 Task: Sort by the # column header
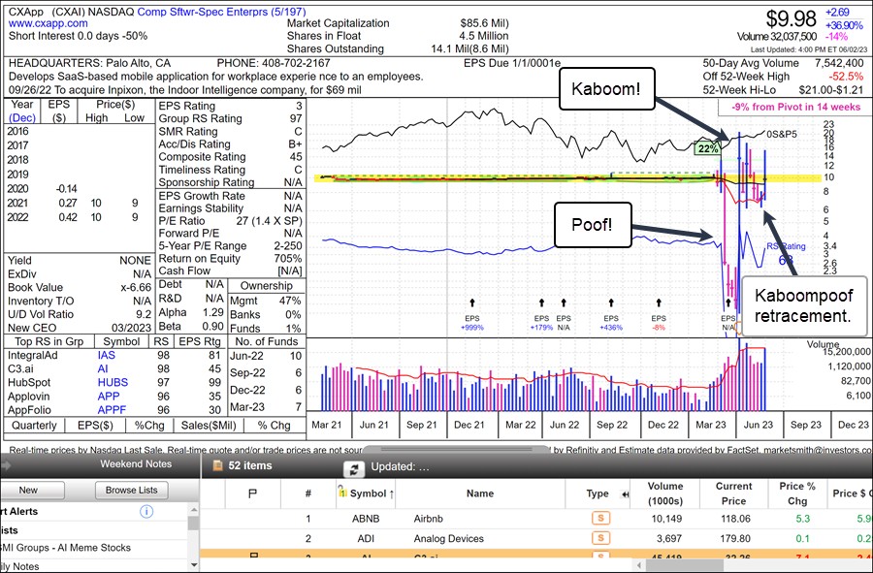pos(307,493)
